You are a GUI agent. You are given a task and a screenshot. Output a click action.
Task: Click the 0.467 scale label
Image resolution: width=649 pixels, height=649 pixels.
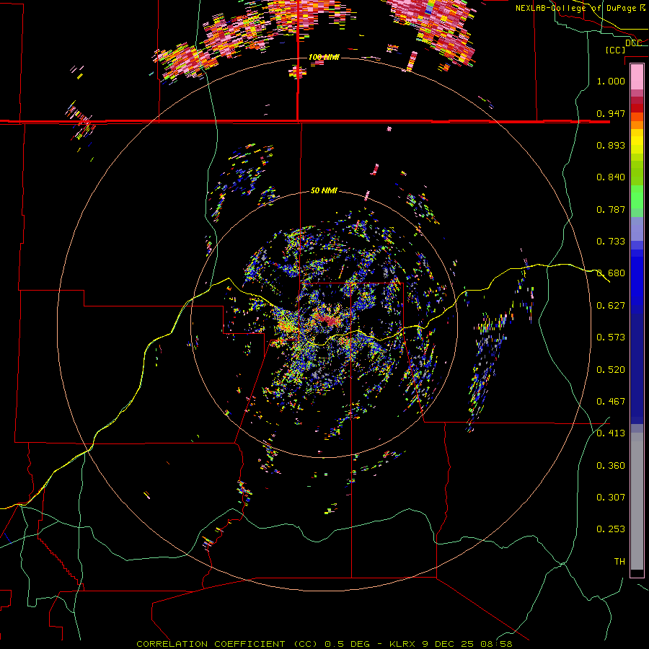click(x=611, y=402)
